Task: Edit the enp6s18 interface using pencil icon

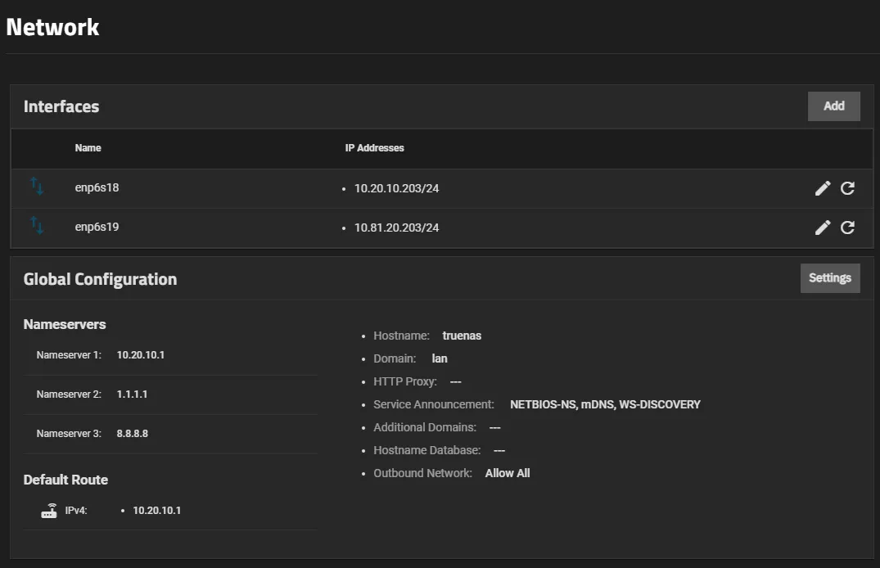Action: pos(823,188)
